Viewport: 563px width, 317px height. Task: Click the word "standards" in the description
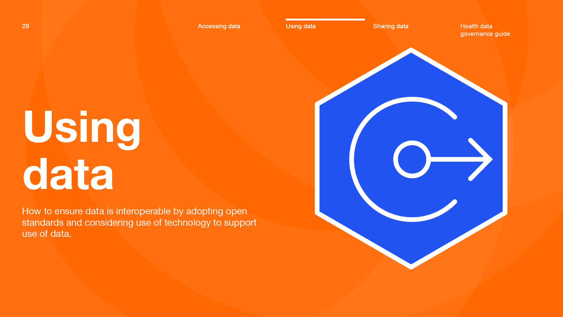click(43, 222)
